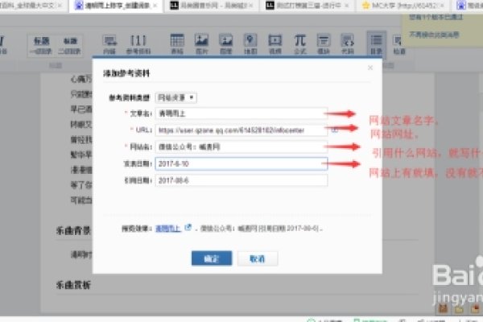483x322 pixels.
Task: Open the 清明雨上 preview link
Action: click(167, 228)
